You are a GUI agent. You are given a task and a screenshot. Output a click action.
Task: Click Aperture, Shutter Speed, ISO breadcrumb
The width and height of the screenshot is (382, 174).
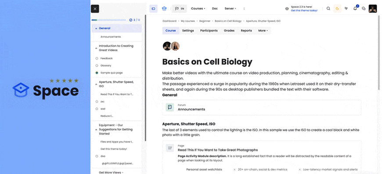coord(263,21)
